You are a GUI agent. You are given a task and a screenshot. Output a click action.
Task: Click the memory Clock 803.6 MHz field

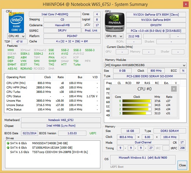126,137
